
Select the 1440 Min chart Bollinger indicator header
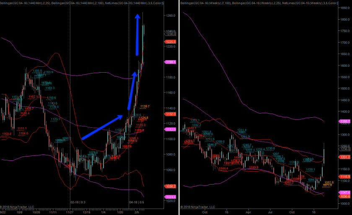point(82,3)
